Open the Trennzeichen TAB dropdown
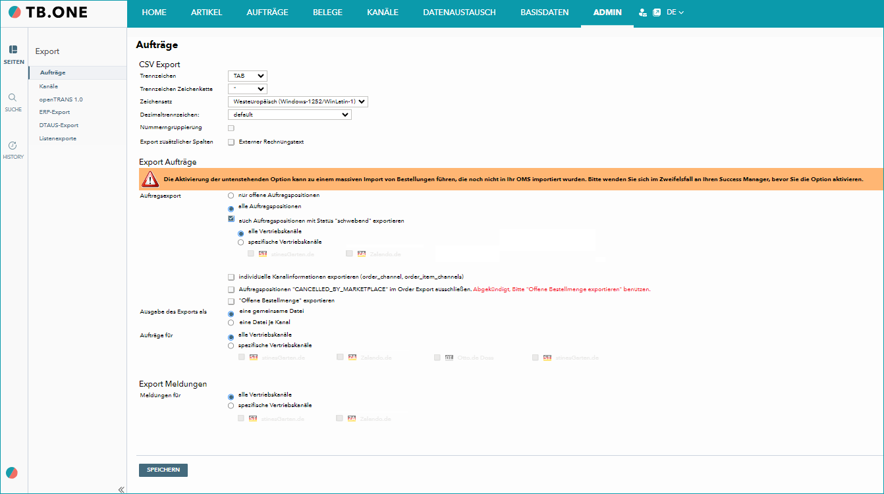This screenshot has height=494, width=884. (248, 76)
